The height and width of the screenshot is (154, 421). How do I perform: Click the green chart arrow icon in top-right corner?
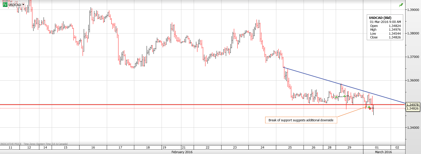401,5
